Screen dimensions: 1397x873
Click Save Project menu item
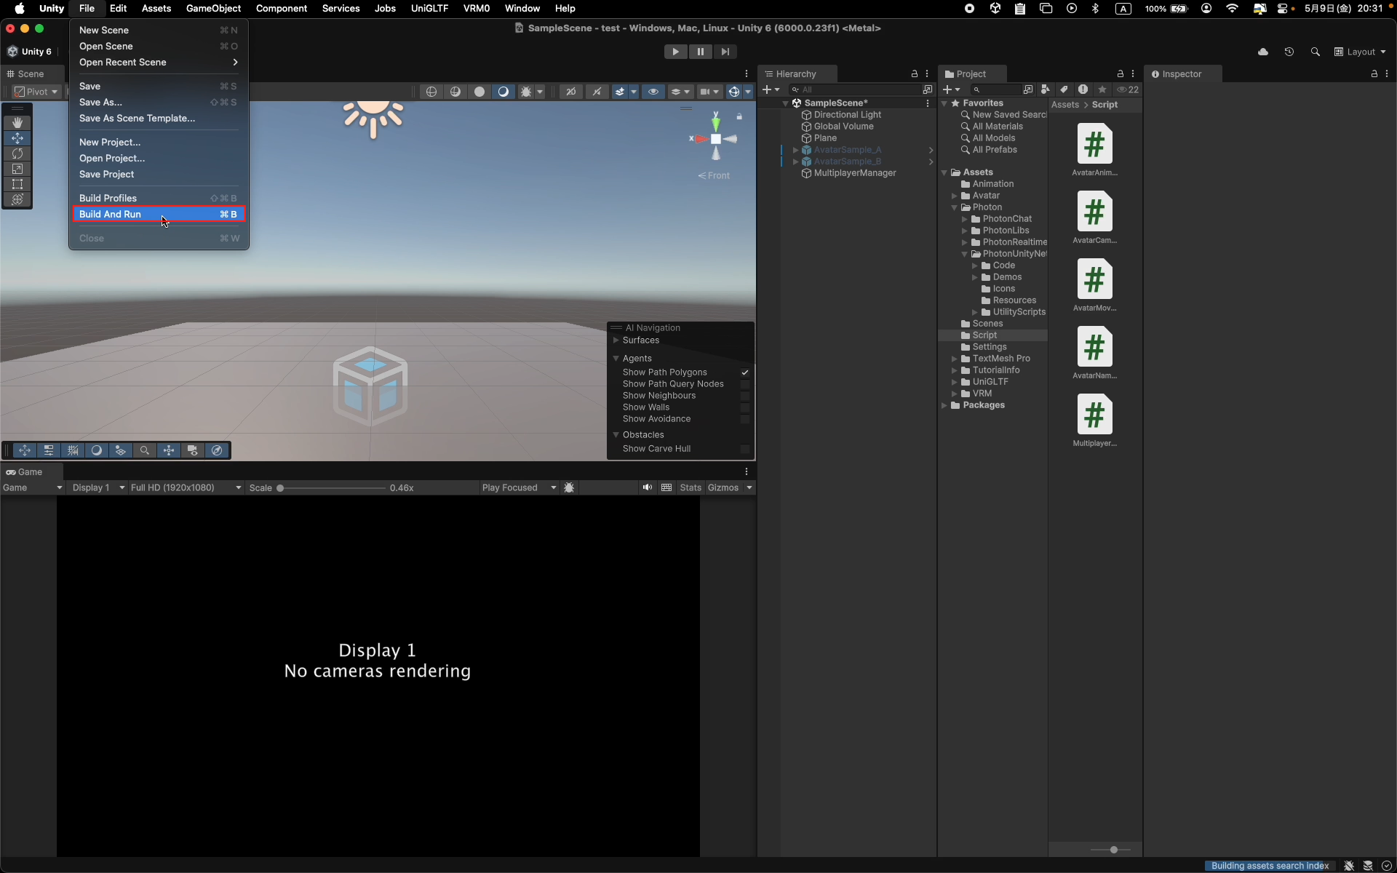(x=159, y=175)
